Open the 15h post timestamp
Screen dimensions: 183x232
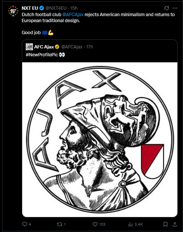point(74,8)
